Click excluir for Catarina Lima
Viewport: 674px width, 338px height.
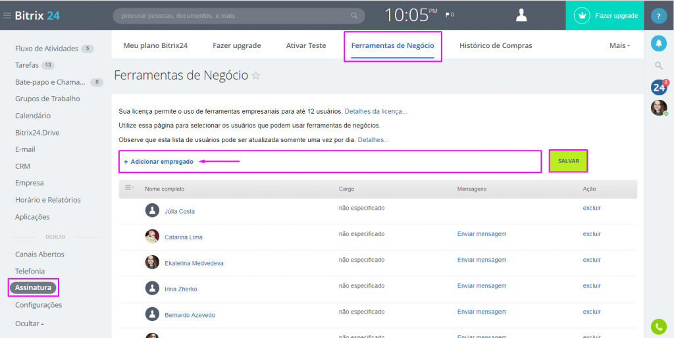[592, 234]
